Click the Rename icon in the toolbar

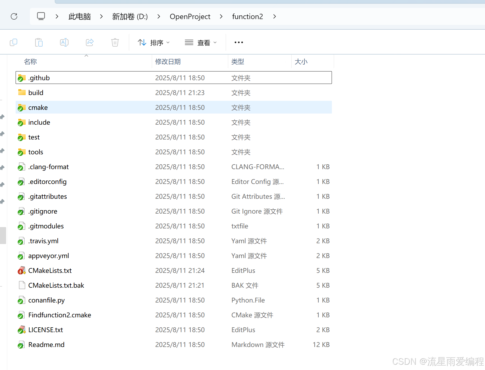(x=64, y=42)
